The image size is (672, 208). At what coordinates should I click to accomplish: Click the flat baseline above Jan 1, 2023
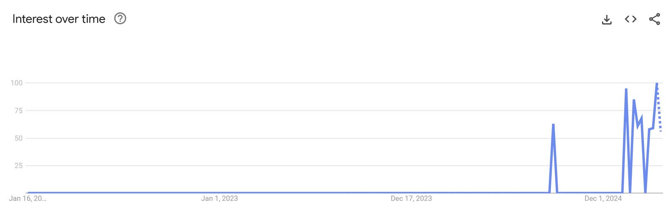219,193
